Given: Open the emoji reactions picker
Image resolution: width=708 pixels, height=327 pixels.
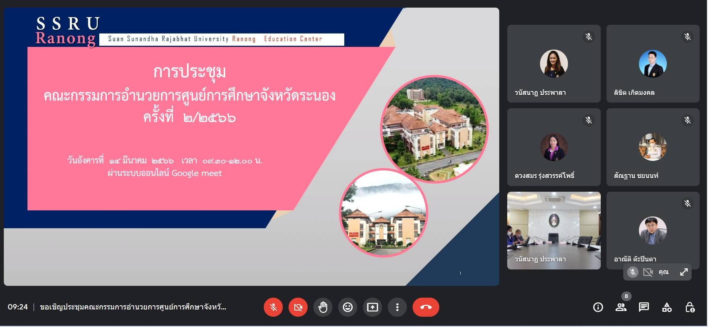Looking at the screenshot, I should [348, 307].
